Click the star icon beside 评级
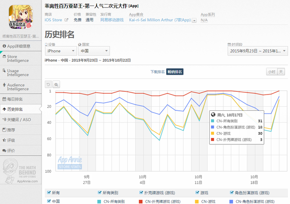Image resolution: width=290 pixels, height=204 pixels. [x=4, y=140]
